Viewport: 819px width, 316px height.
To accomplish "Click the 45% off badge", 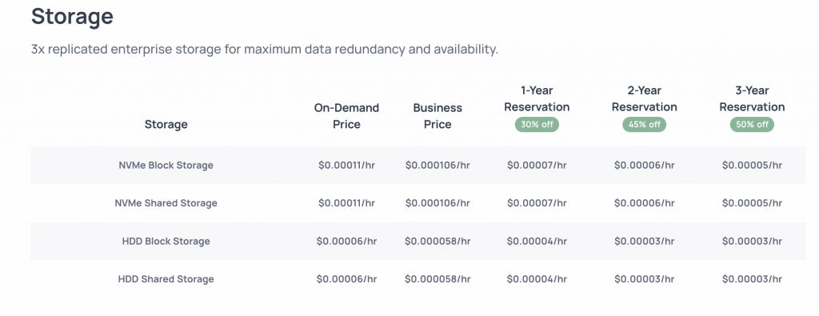I will pos(644,124).
